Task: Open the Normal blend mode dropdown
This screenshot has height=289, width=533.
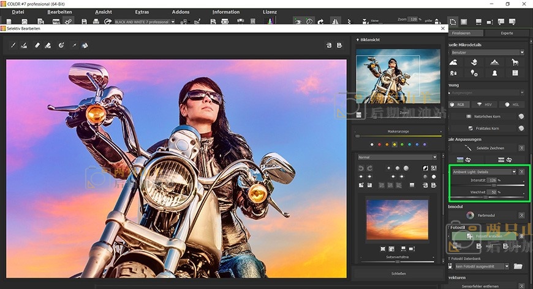Action: click(x=398, y=157)
